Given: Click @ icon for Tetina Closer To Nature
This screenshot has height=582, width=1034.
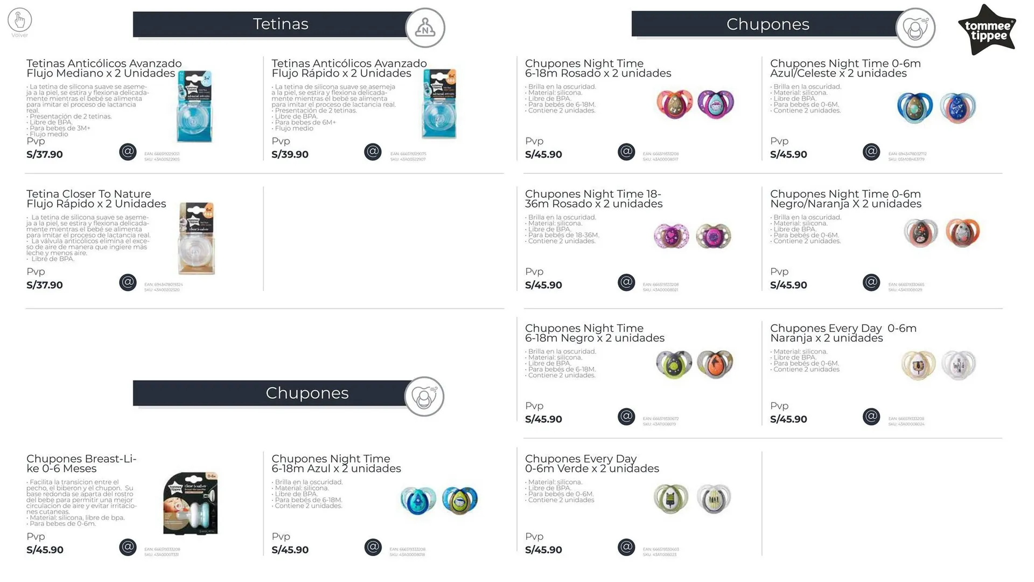Looking at the screenshot, I should click(x=128, y=282).
